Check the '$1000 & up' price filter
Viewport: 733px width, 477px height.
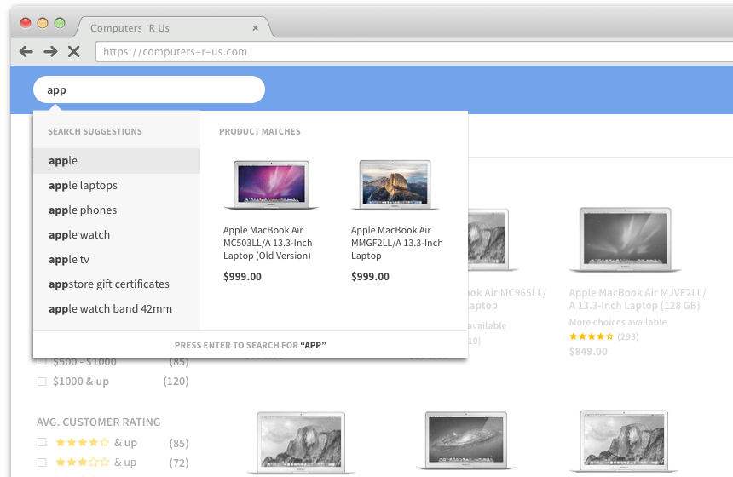click(42, 382)
